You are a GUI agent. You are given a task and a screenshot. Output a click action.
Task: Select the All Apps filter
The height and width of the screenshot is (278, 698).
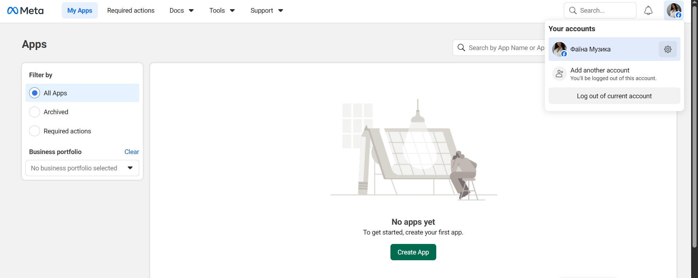(82, 93)
